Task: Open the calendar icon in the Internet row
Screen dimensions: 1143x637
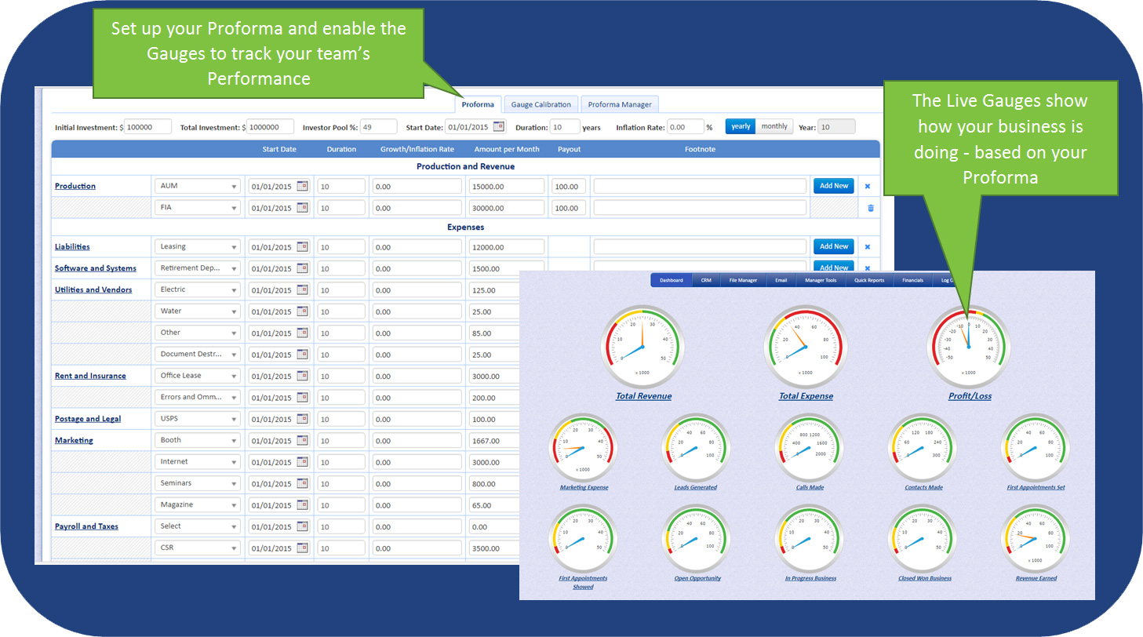Action: click(302, 462)
